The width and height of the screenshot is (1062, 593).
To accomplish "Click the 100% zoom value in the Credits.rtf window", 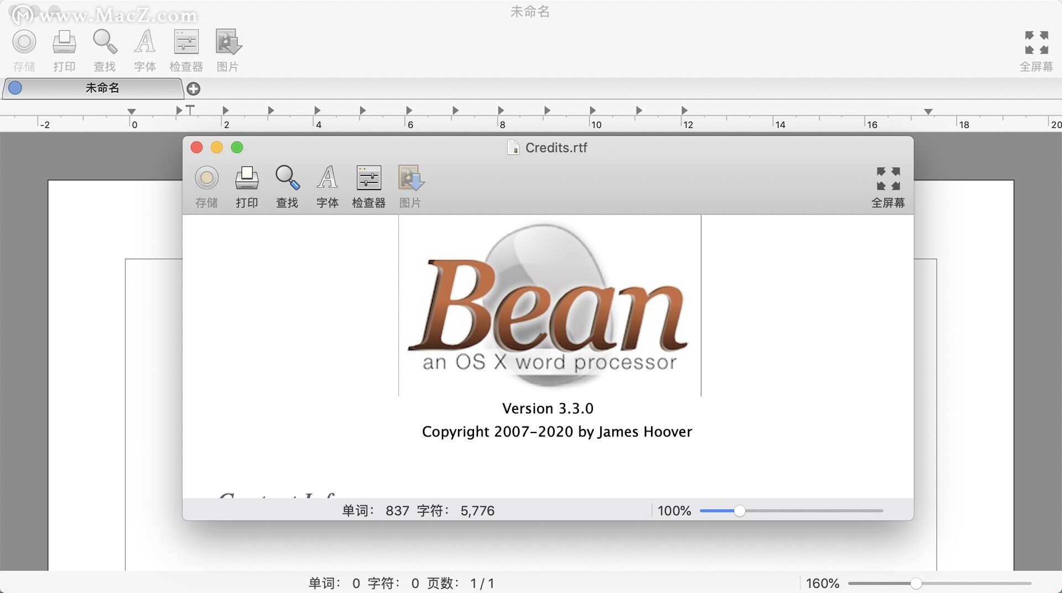I will coord(674,511).
